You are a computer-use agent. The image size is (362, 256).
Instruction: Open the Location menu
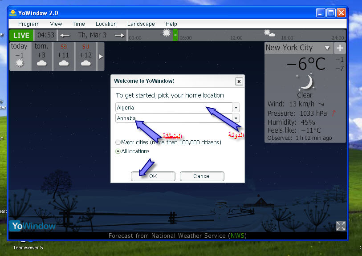pyautogui.click(x=106, y=24)
